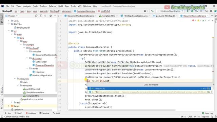Click the Debug bug icon
217x122 pixels.
(192, 11)
